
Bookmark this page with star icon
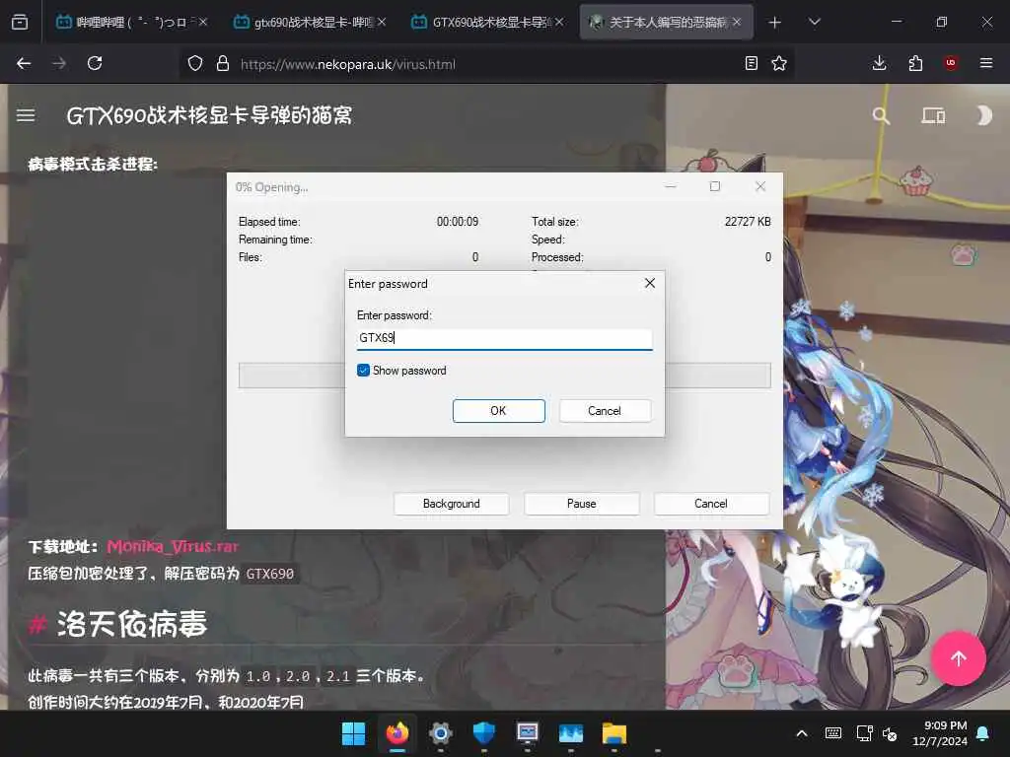click(779, 63)
